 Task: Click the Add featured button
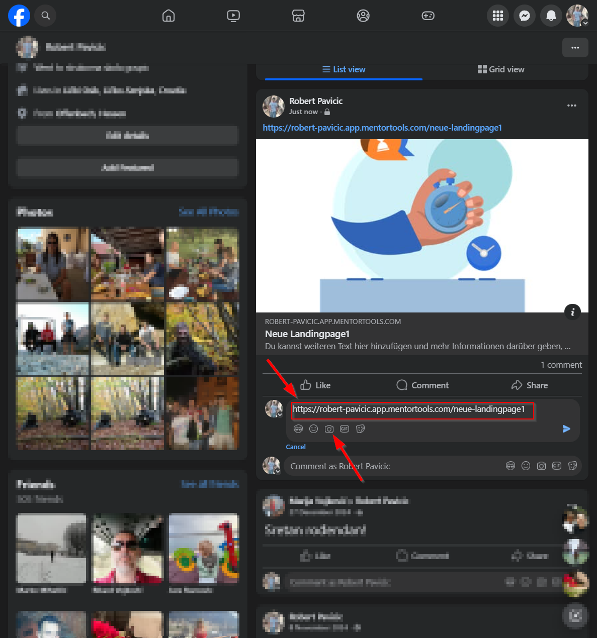click(127, 168)
